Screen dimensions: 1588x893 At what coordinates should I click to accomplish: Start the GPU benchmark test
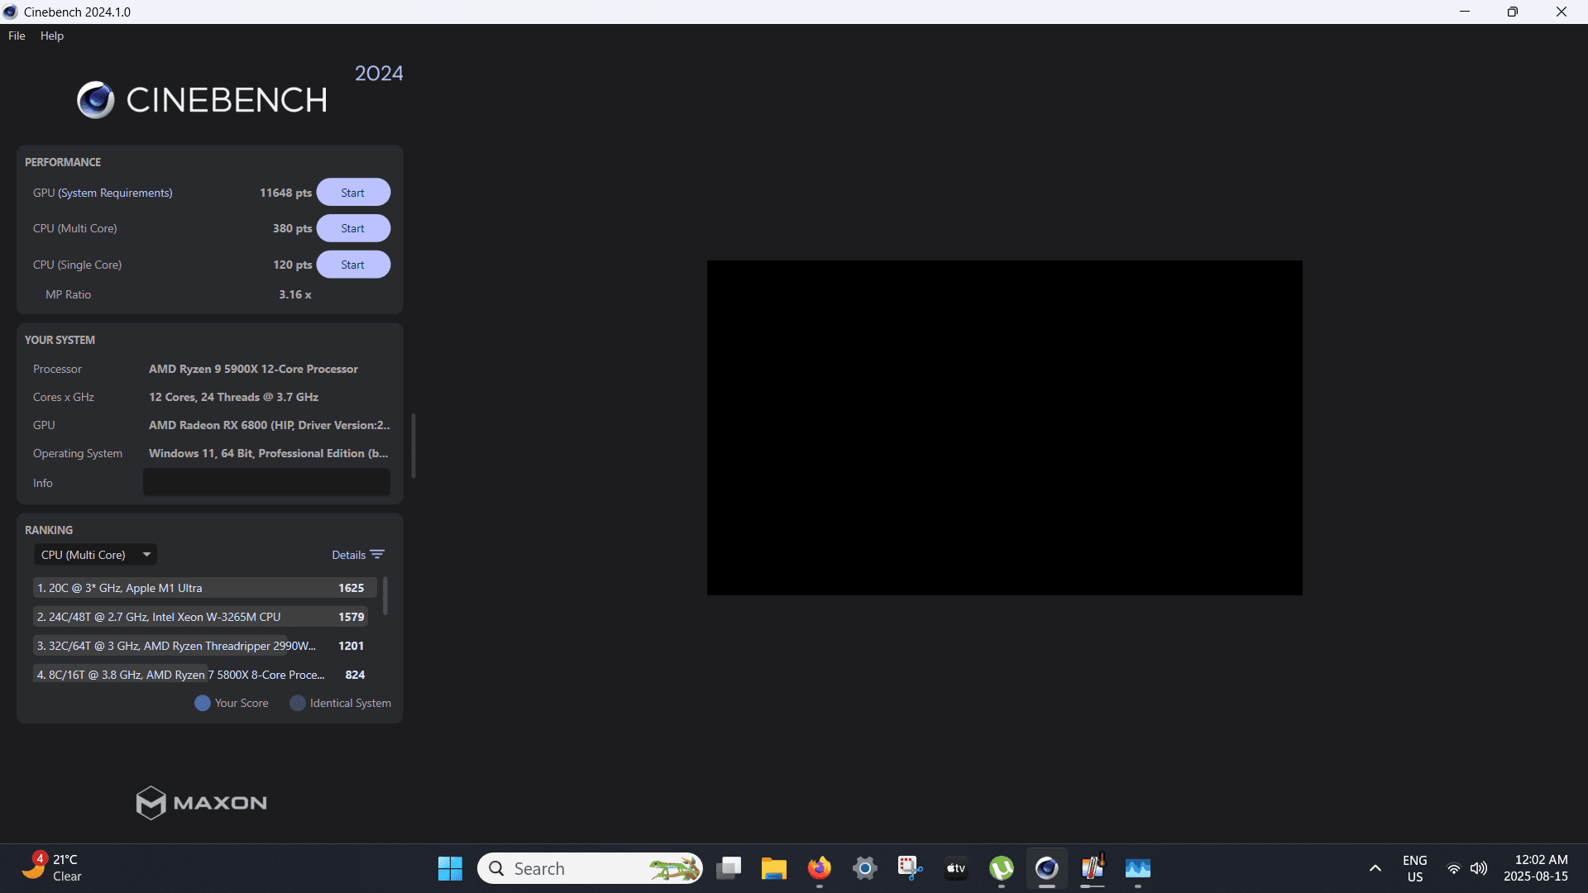(353, 193)
